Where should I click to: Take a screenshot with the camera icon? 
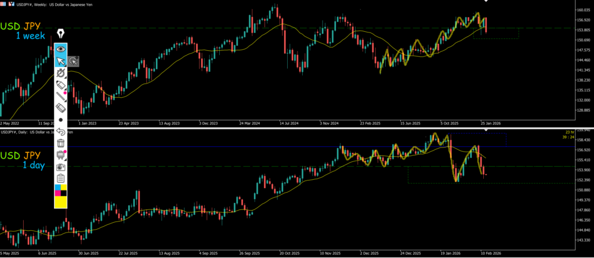pos(60,167)
